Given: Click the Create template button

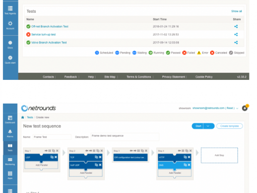Looking at the screenshot, I should (x=229, y=126).
